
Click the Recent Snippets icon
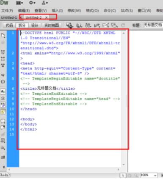click(x=3, y=141)
